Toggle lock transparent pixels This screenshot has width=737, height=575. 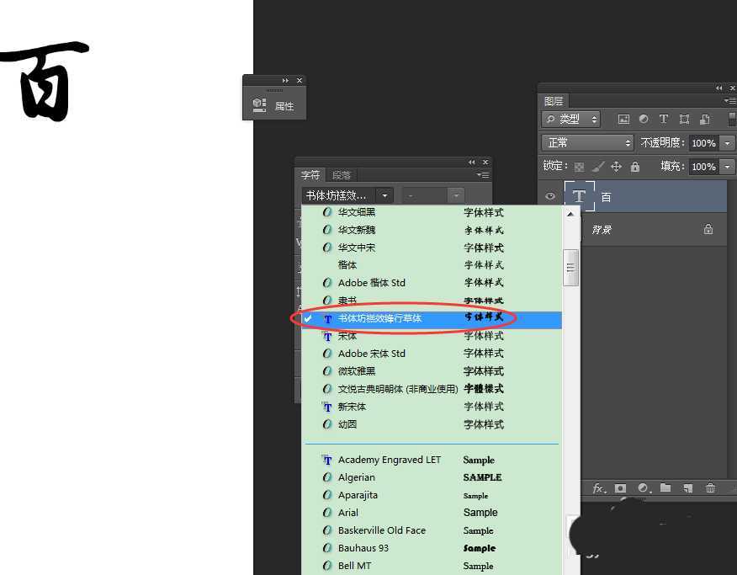coord(579,167)
